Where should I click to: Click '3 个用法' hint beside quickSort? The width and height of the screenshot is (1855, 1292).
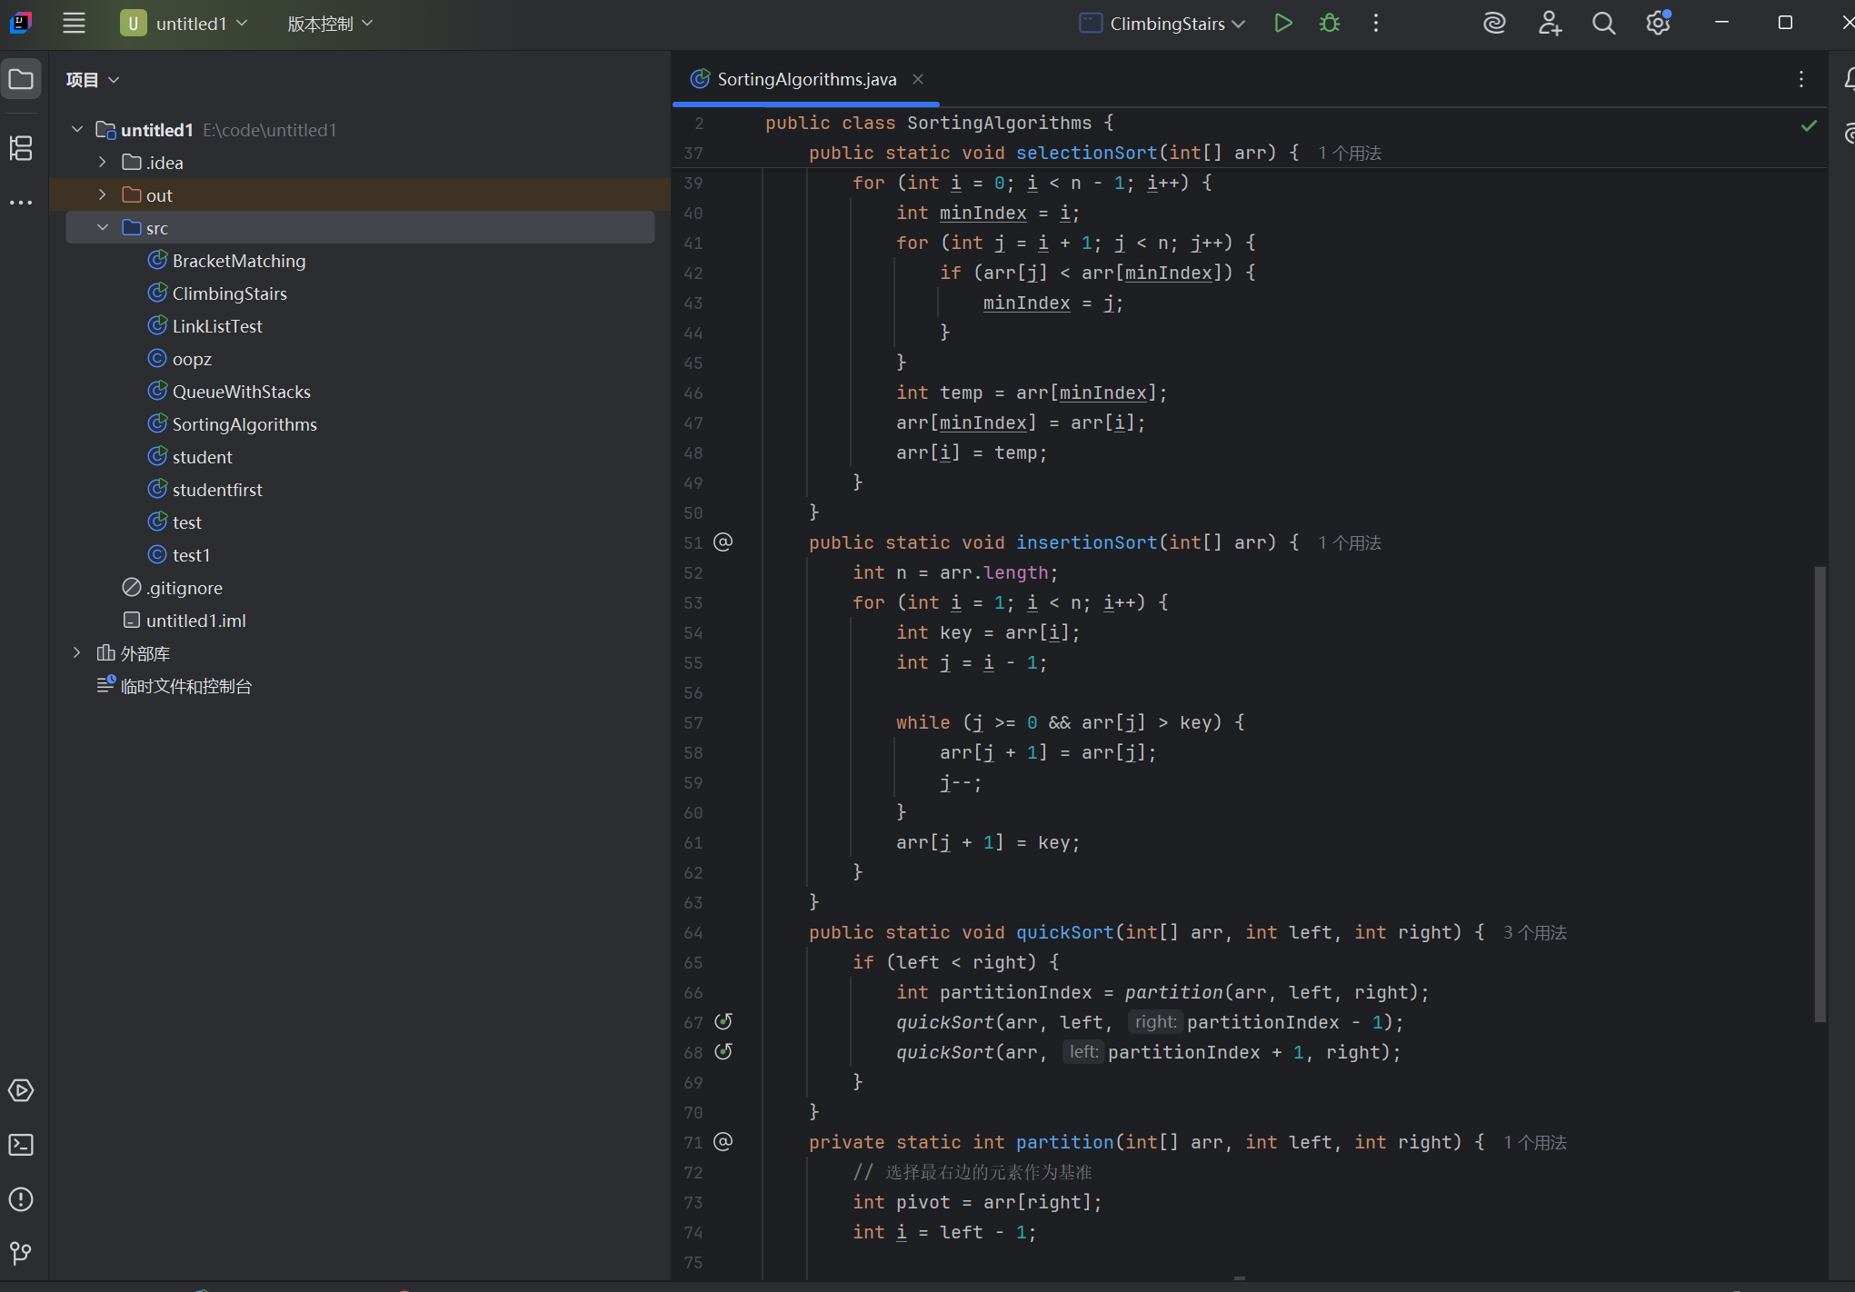pos(1535,933)
